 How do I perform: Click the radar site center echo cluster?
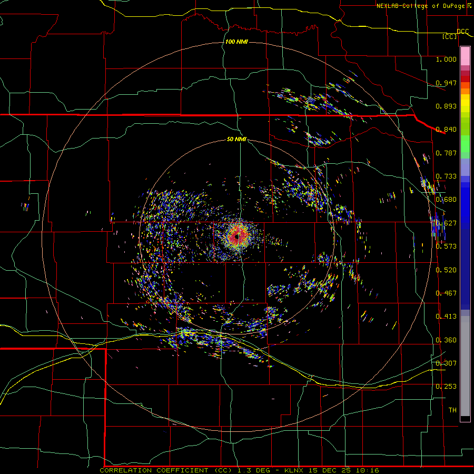[x=238, y=236]
